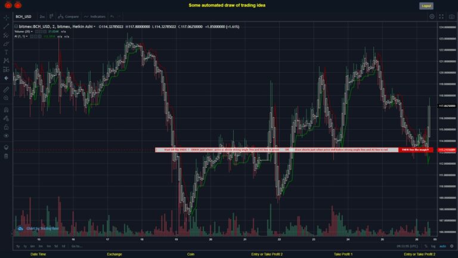Toggle auto scale mode

click(x=443, y=246)
